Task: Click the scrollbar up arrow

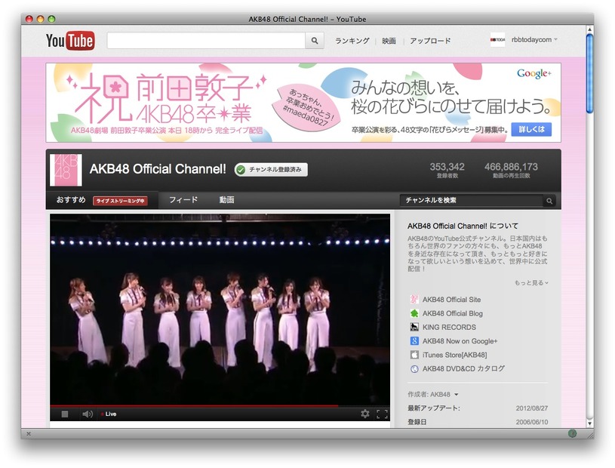Action: (589, 29)
